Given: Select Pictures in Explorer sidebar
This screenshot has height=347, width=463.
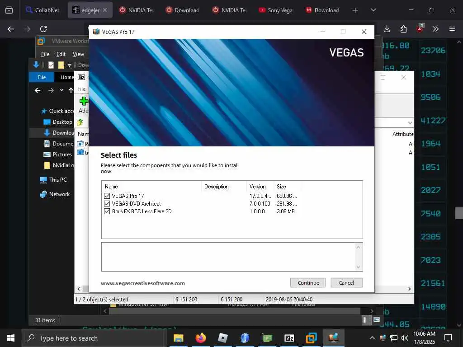Looking at the screenshot, I should coord(58,155).
